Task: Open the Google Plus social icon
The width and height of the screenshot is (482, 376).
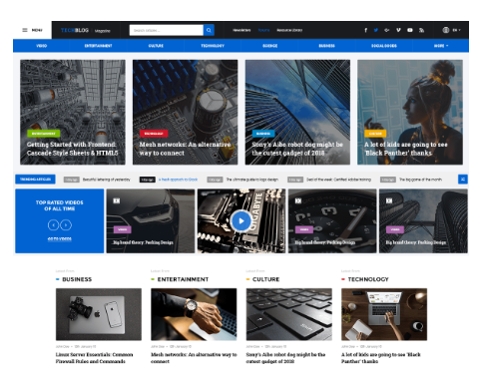Action: click(386, 30)
